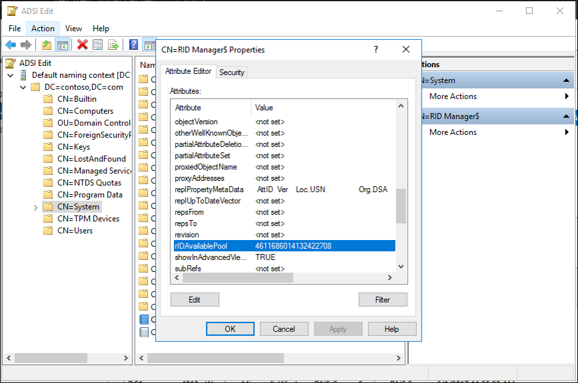Click the Forward arrow toolbar icon
Screen dimensions: 578x383
point(26,45)
